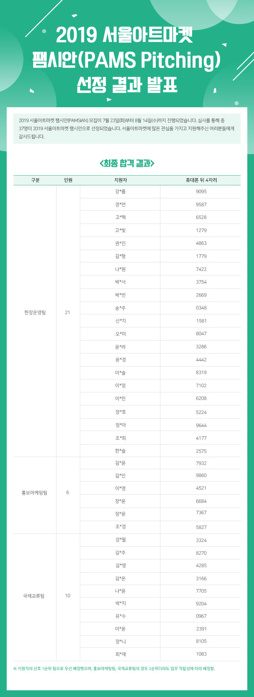Viewport: 254px width, 697px height.
Task: Click the headcount 21 cell
Action: point(68,312)
